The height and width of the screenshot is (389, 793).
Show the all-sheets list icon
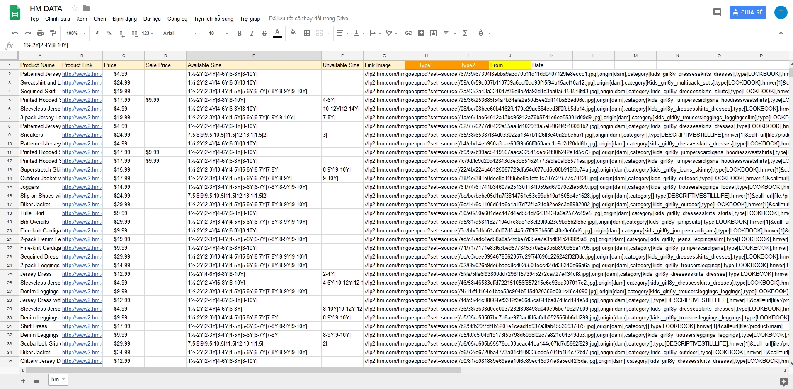point(36,381)
